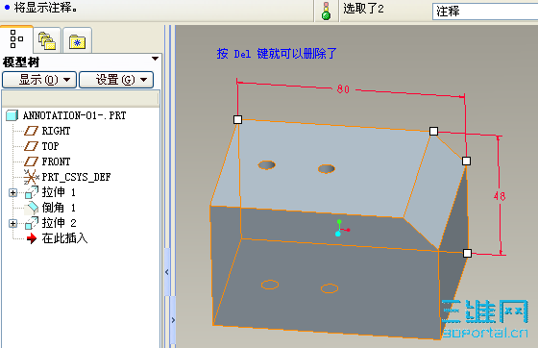Select the left hole outline on bottom
This screenshot has height=348, width=538.
click(x=270, y=285)
